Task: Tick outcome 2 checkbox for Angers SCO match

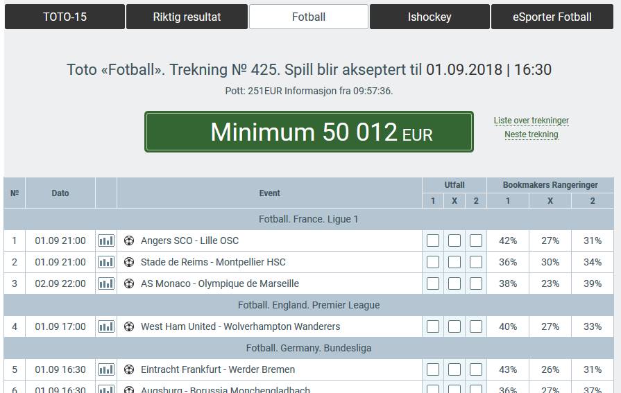Action: click(x=476, y=241)
